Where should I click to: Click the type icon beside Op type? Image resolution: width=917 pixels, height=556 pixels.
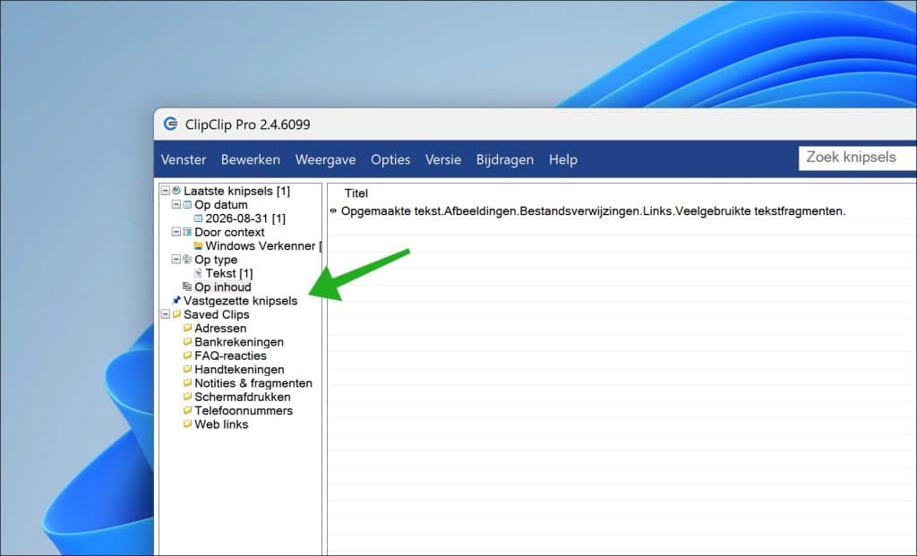(187, 259)
